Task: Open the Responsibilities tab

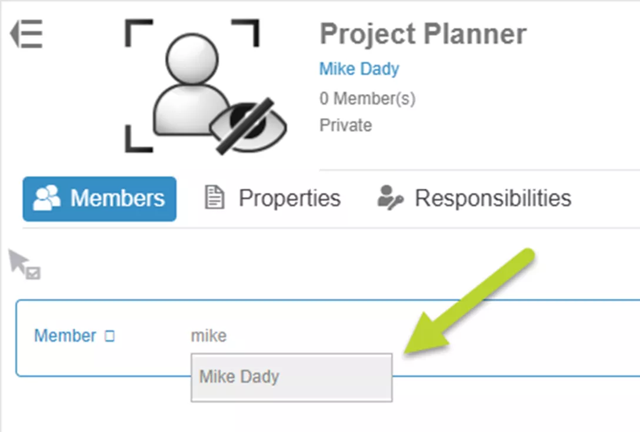Action: [493, 198]
